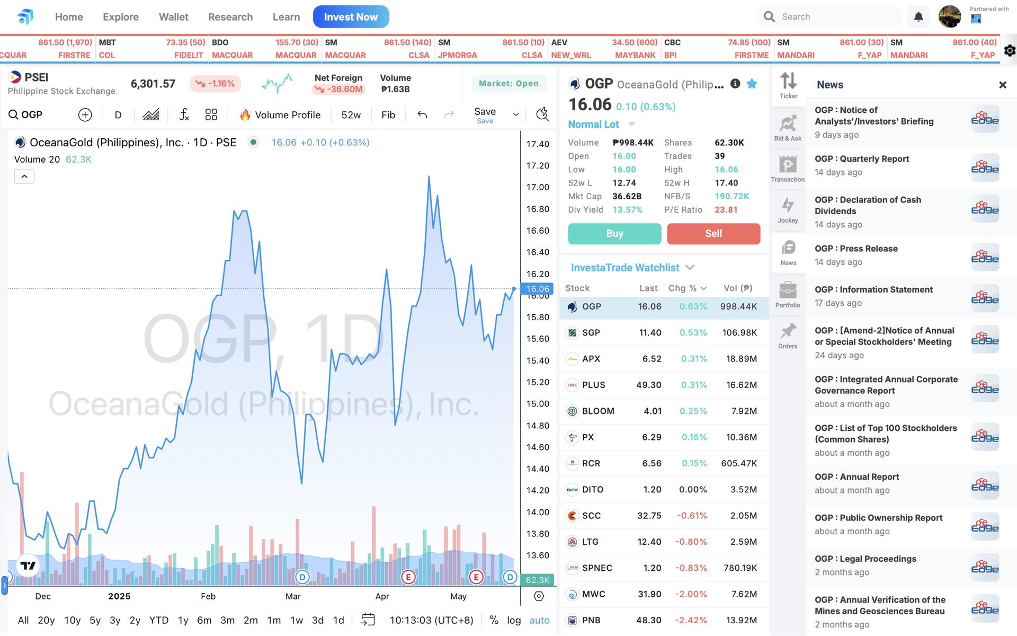Click the Save layout button
1017x636 pixels.
(485, 115)
